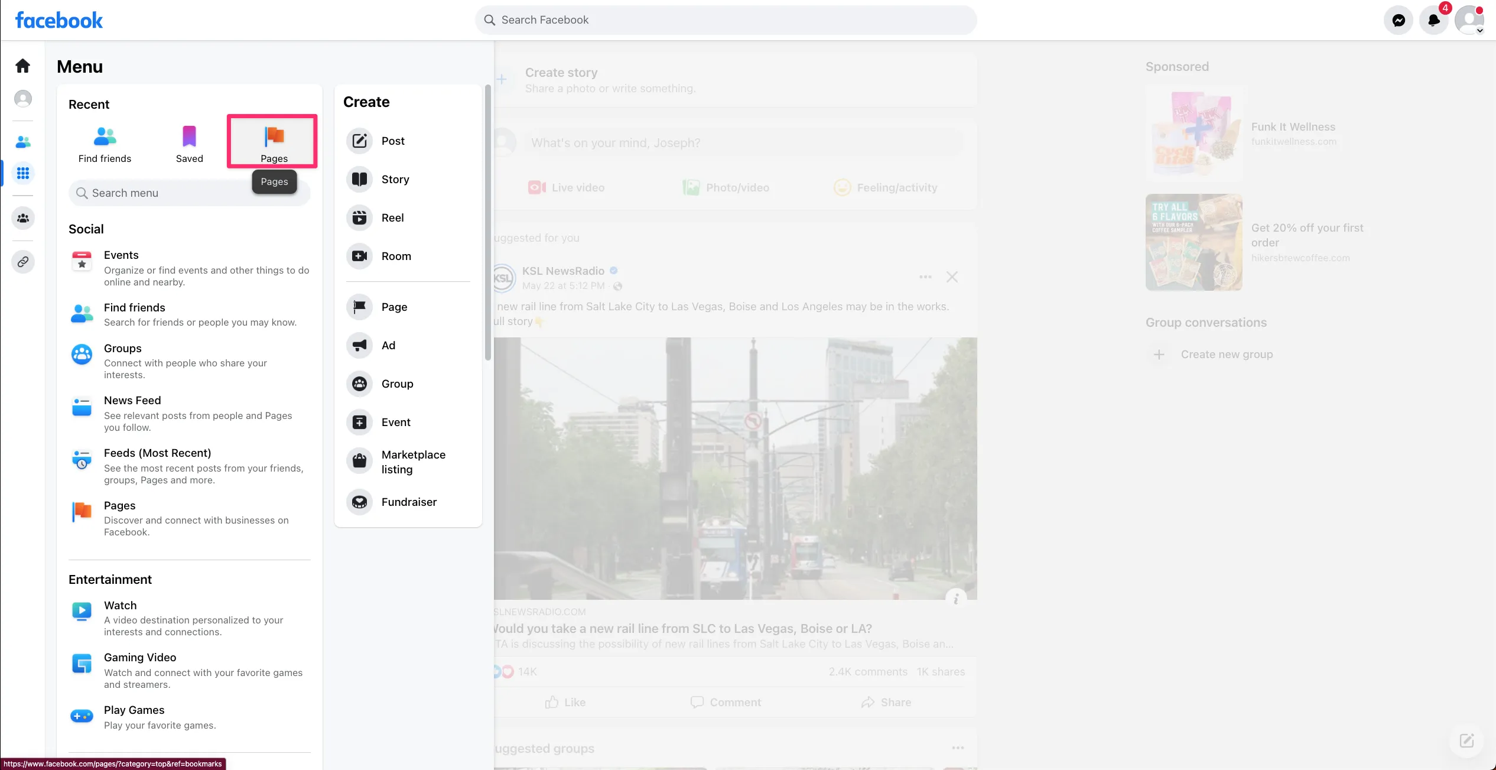This screenshot has height=770, width=1496.
Task: Create a new Story
Action: click(408, 179)
